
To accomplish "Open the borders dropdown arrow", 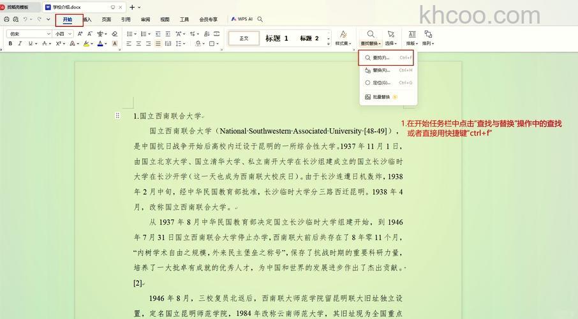I will [218, 44].
